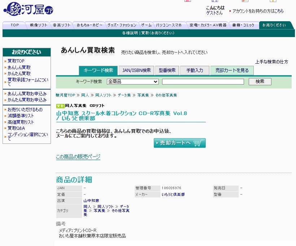
Task: Open the グッズ・ファッション navigation tab
Action: tap(122, 25)
